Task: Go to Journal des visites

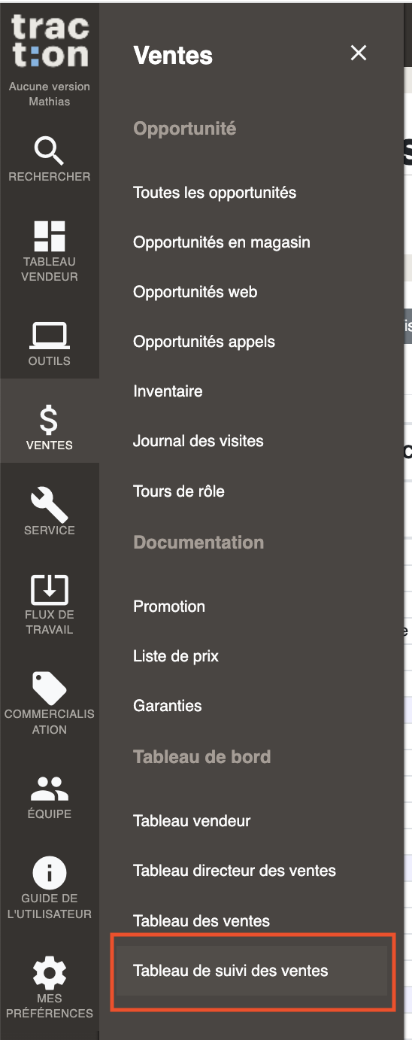Action: coord(198,441)
